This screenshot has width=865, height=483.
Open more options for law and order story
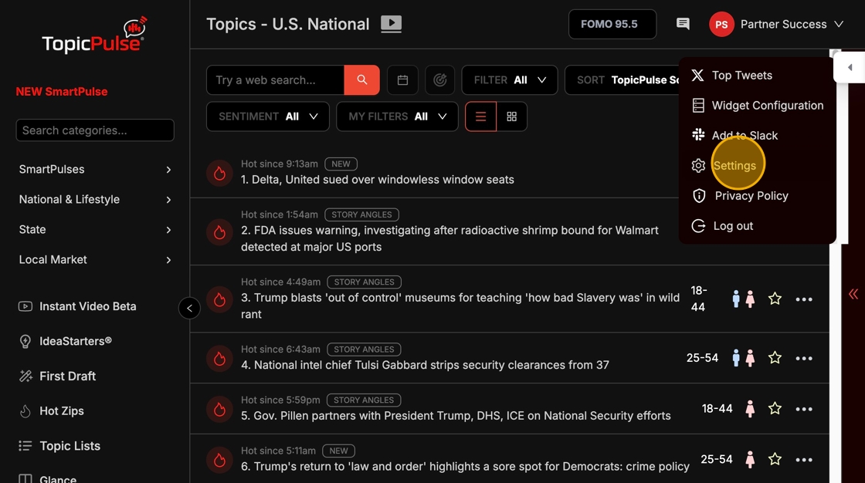coord(804,460)
